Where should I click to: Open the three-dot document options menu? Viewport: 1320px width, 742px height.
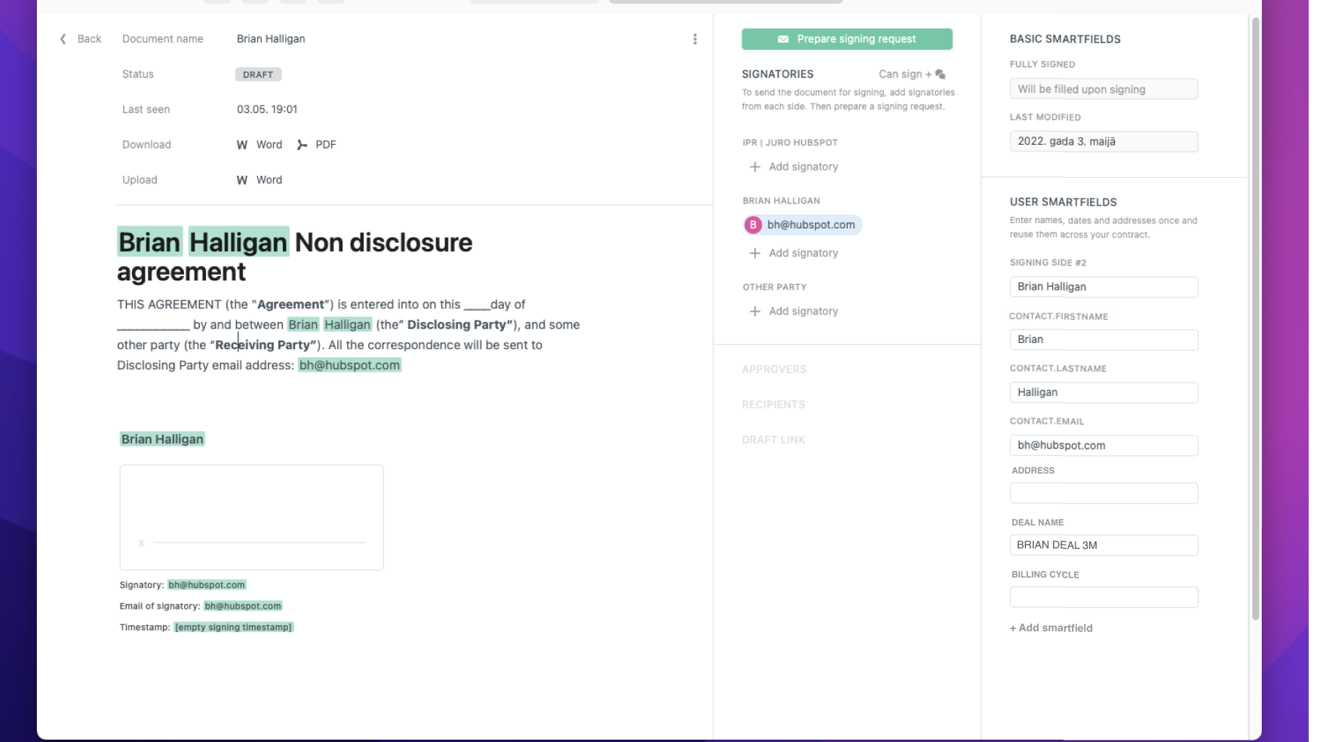click(695, 39)
